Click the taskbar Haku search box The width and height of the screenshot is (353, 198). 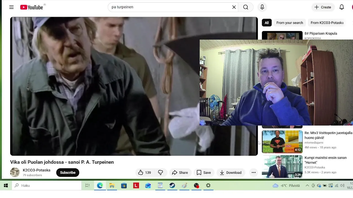click(47, 186)
